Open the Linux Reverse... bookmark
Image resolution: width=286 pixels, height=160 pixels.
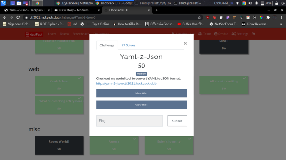(255, 24)
